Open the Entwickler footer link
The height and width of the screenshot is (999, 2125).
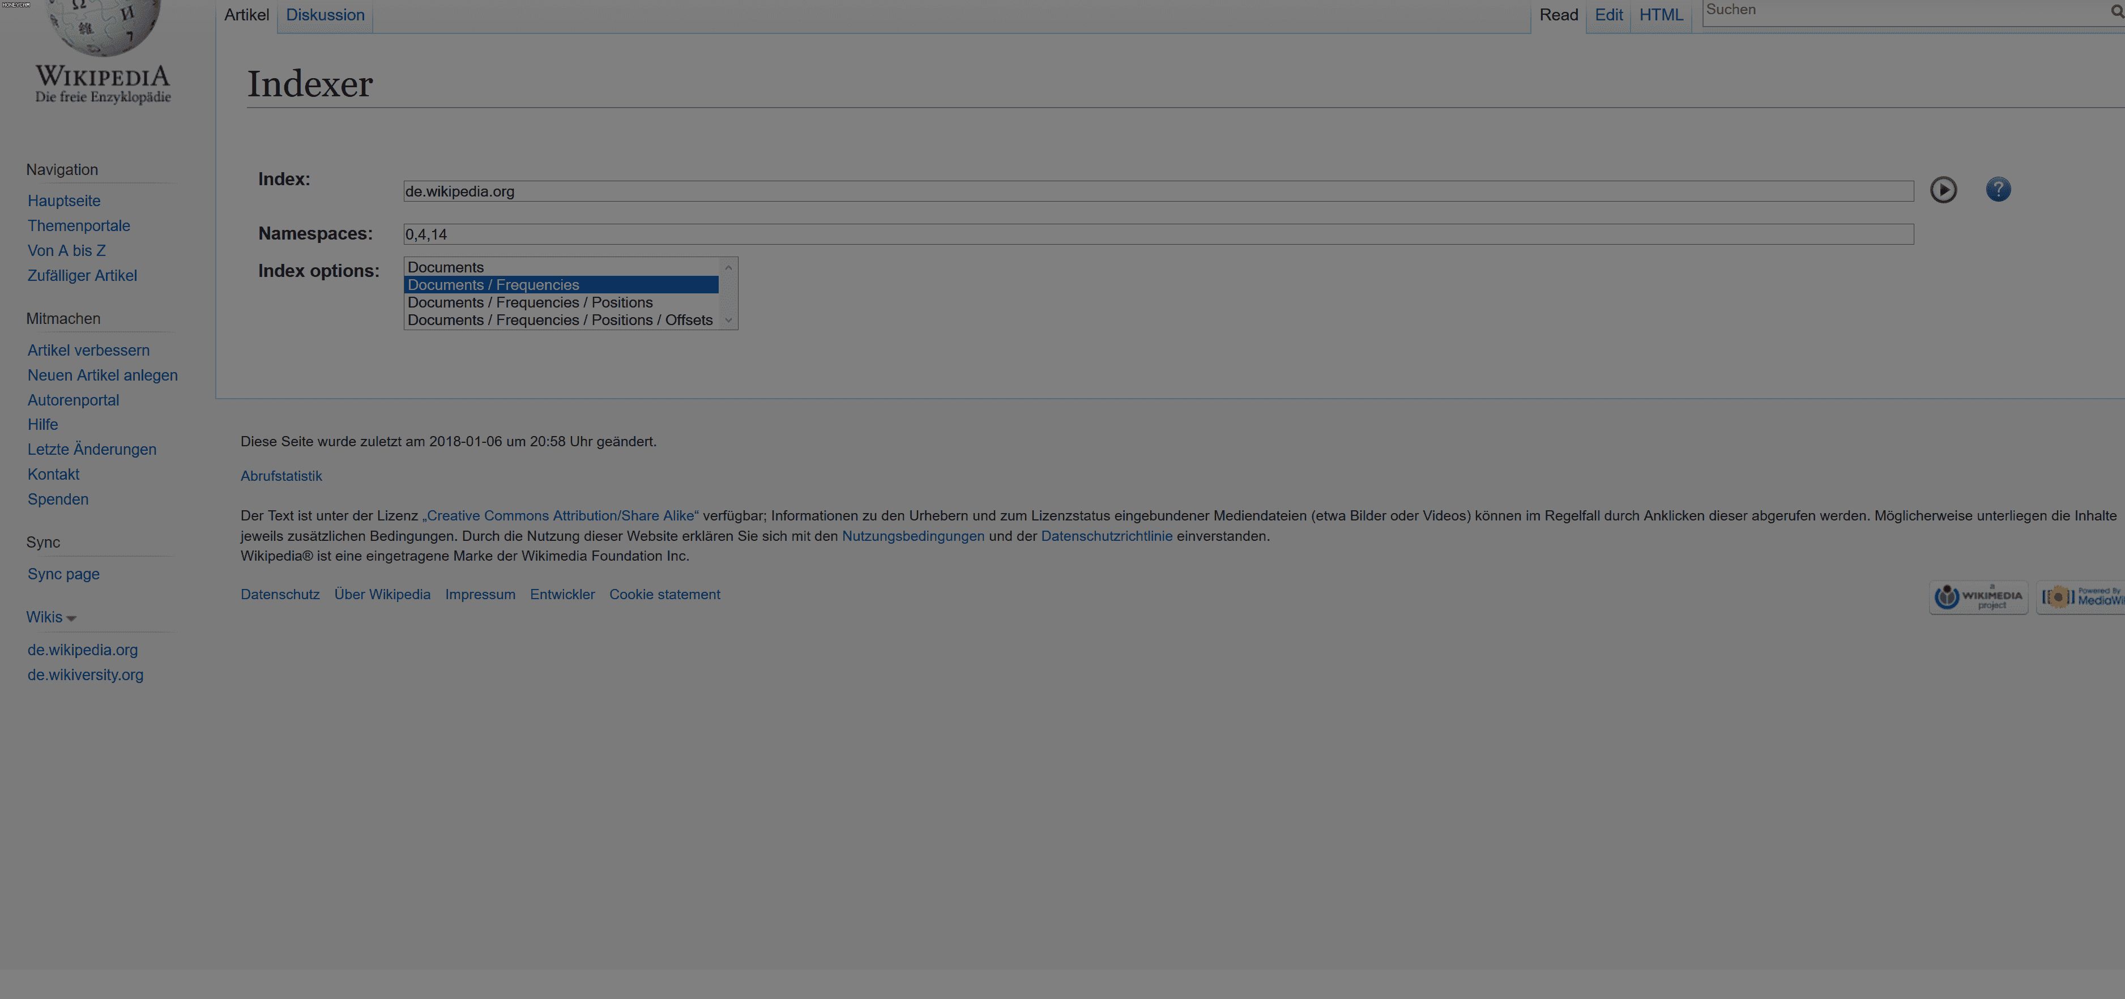(x=562, y=595)
